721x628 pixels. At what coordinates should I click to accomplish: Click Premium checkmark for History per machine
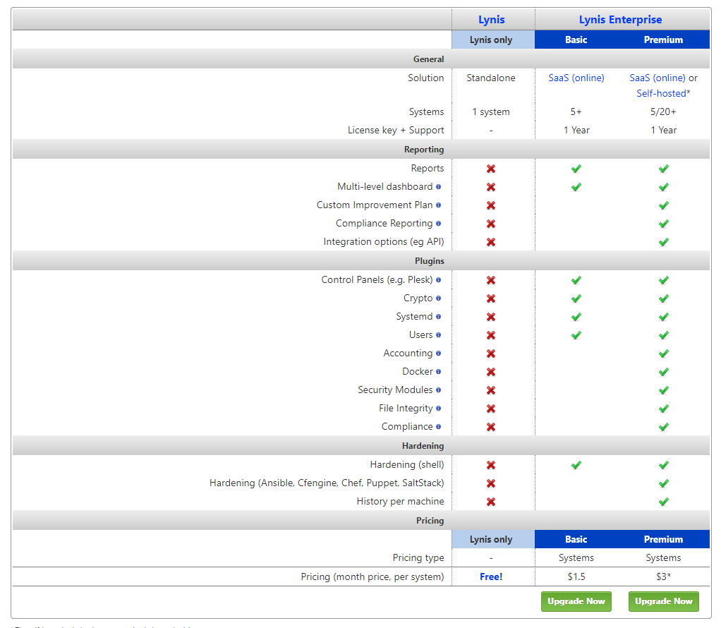664,502
